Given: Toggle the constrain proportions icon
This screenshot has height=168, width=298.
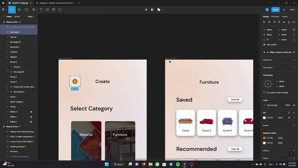Looking at the screenshot, I should (294, 35).
